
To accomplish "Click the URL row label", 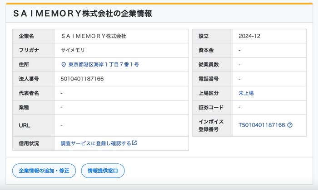I will [x=34, y=126].
